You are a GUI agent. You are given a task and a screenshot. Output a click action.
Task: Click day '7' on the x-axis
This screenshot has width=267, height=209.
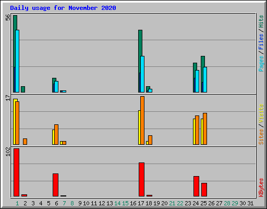64,203
